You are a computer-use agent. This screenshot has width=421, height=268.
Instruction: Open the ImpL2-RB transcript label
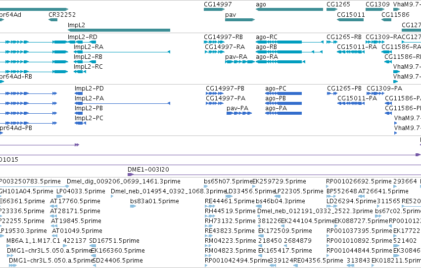point(88,57)
